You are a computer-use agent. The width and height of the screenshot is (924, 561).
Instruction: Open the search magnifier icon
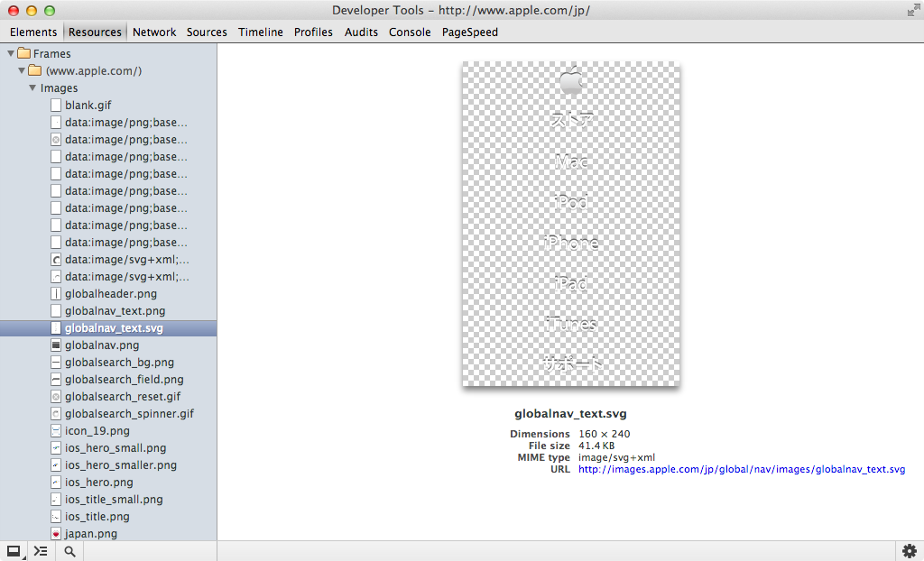(x=69, y=552)
